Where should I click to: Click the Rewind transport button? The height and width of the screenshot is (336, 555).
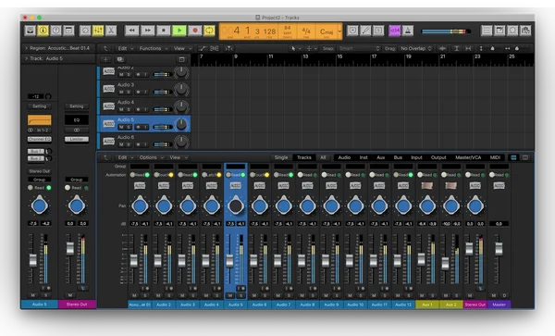click(131, 31)
